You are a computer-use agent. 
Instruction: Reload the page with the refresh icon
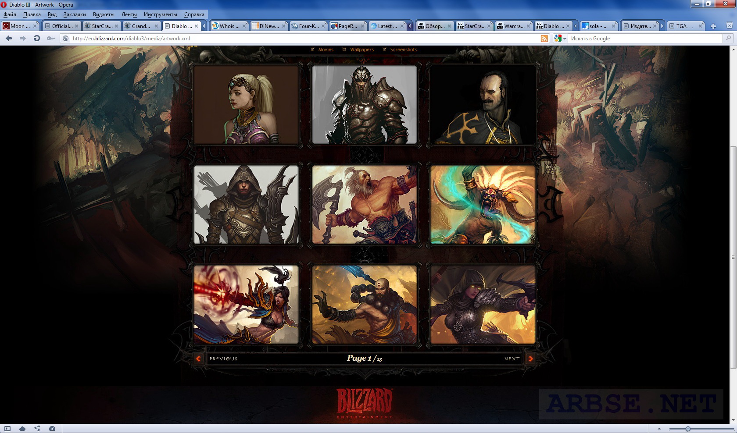coord(37,39)
